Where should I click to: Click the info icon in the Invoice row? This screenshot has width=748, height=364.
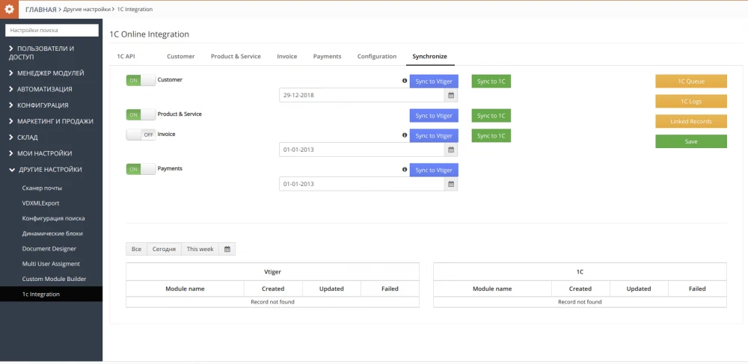[x=405, y=135]
